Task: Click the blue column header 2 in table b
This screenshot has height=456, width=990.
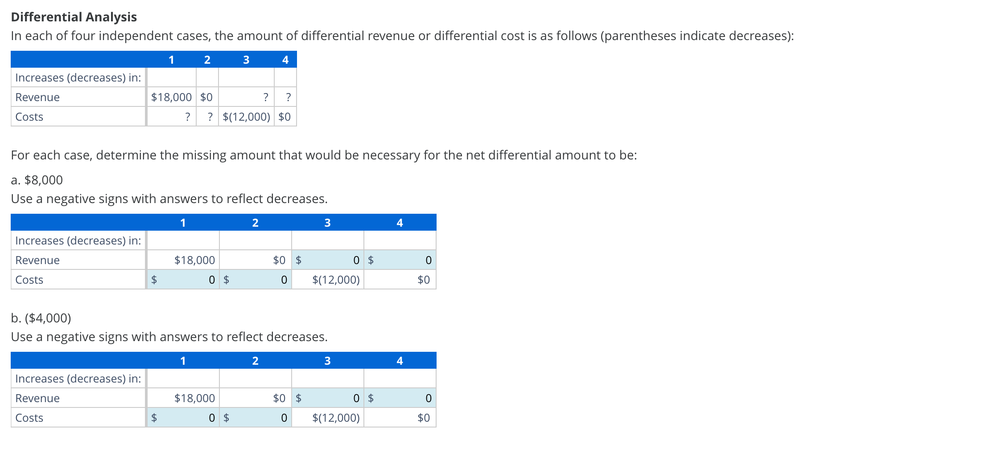Action: pos(256,361)
